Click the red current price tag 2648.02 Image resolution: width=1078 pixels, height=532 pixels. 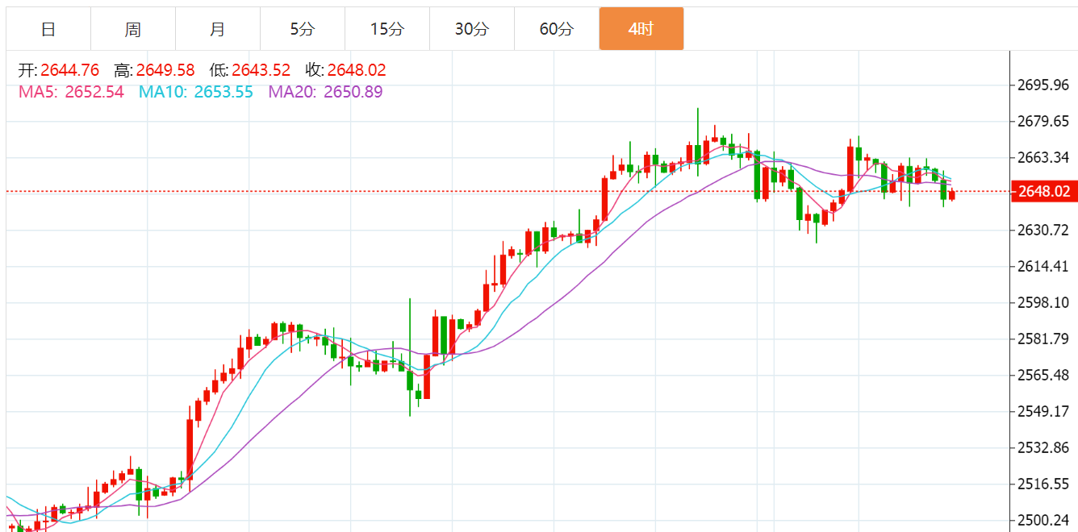[x=1044, y=191]
